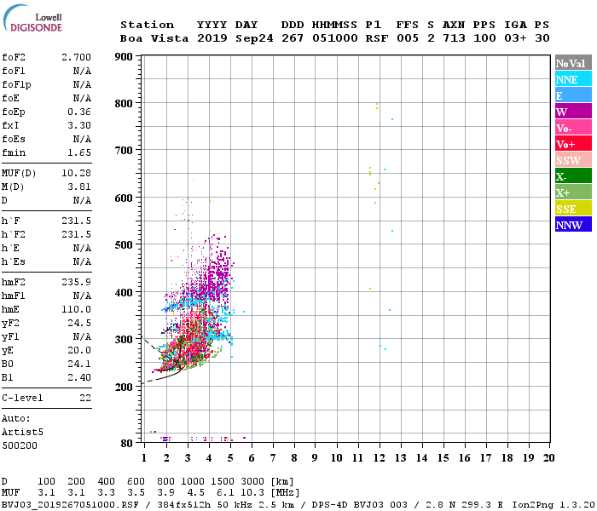The height and width of the screenshot is (511, 597).
Task: Click the hmF2 value 235.9
Action: [x=76, y=282]
